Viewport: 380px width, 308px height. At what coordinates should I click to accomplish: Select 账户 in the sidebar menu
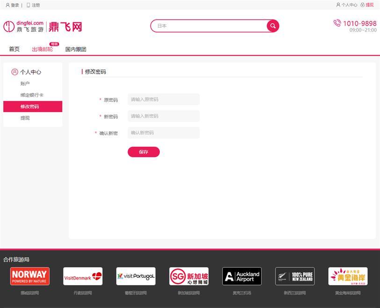pyautogui.click(x=25, y=84)
